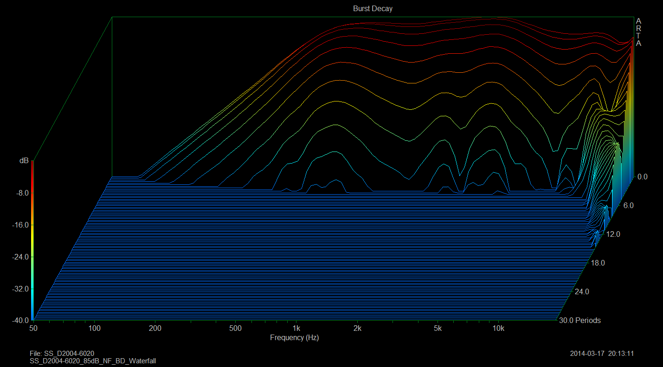Screen dimensions: 663x367
Task: Select the 24.0 periods axis marker
Action: click(x=582, y=292)
